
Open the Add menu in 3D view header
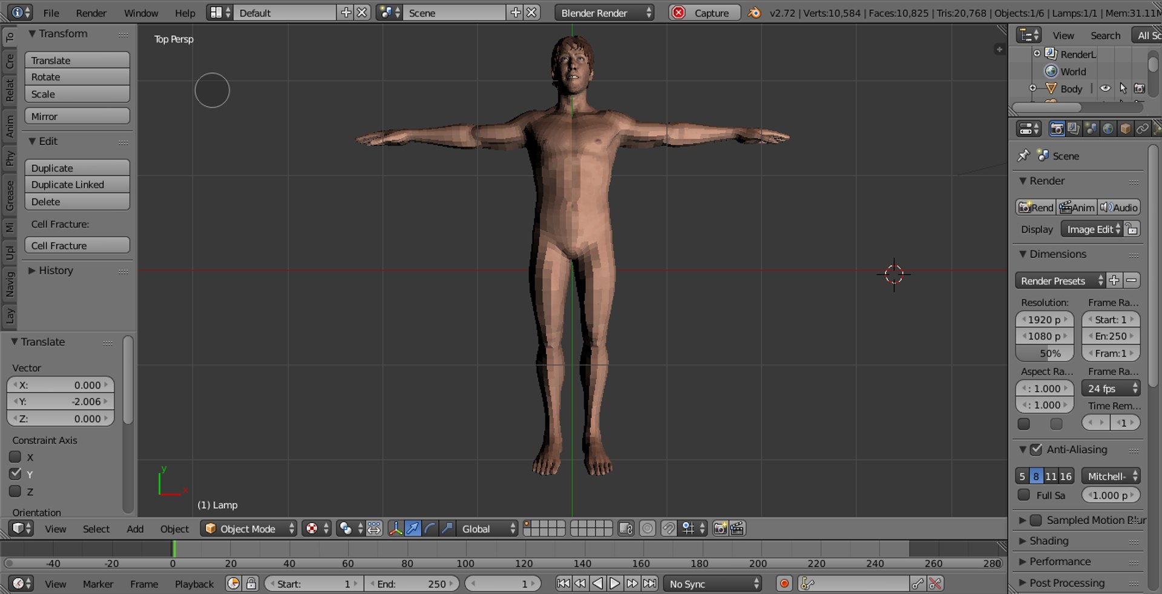coord(135,529)
